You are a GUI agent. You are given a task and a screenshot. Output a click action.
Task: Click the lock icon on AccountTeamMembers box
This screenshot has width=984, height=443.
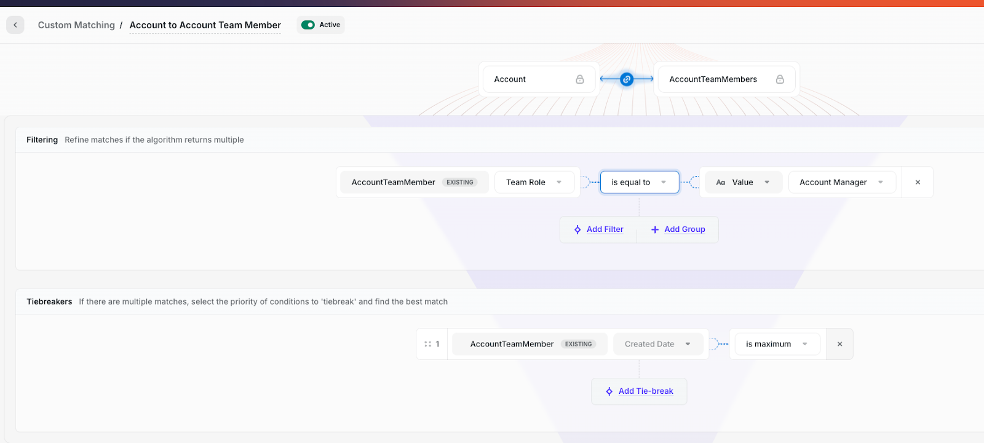pyautogui.click(x=780, y=79)
